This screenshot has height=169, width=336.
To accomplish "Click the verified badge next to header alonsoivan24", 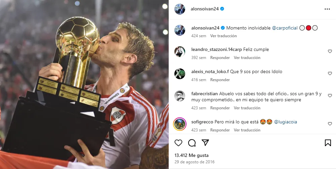I will click(222, 9).
